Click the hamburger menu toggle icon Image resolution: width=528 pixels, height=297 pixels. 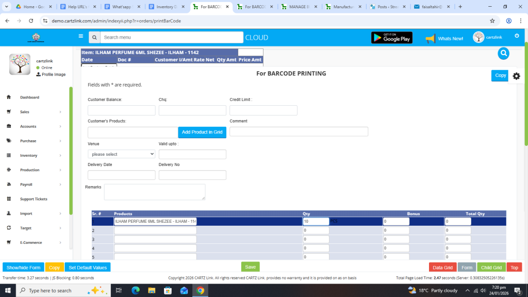pos(80,36)
